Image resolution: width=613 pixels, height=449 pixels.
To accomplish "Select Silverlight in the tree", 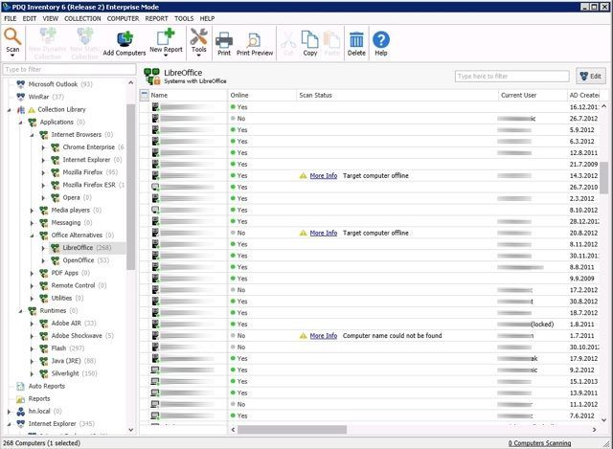I will (x=68, y=373).
